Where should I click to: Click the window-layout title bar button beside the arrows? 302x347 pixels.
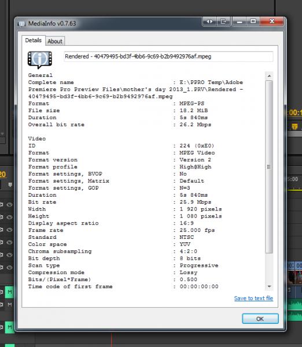(223, 21)
